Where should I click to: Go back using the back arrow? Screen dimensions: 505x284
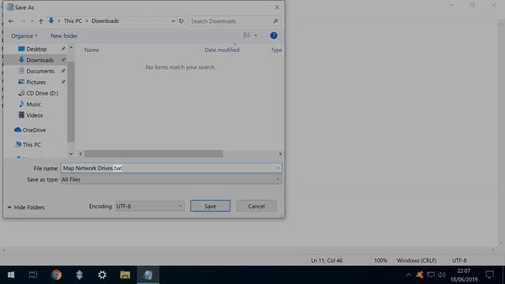tap(11, 21)
